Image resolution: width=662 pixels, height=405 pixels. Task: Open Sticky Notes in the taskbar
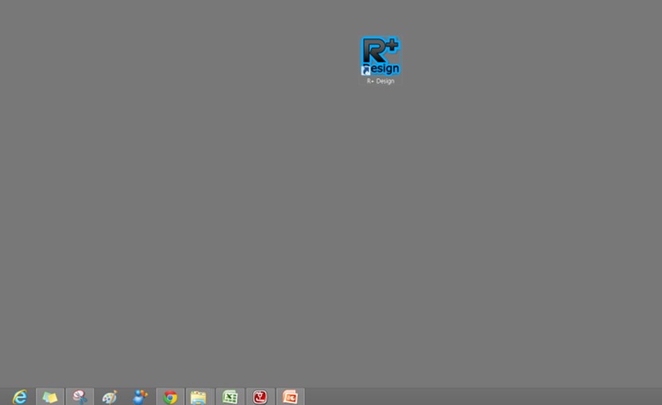[49, 396]
